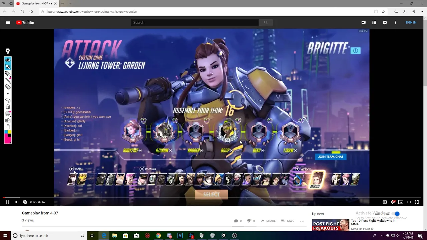Open the clipboard tool icon
Screen dimensions: 427x240
coord(8,127)
